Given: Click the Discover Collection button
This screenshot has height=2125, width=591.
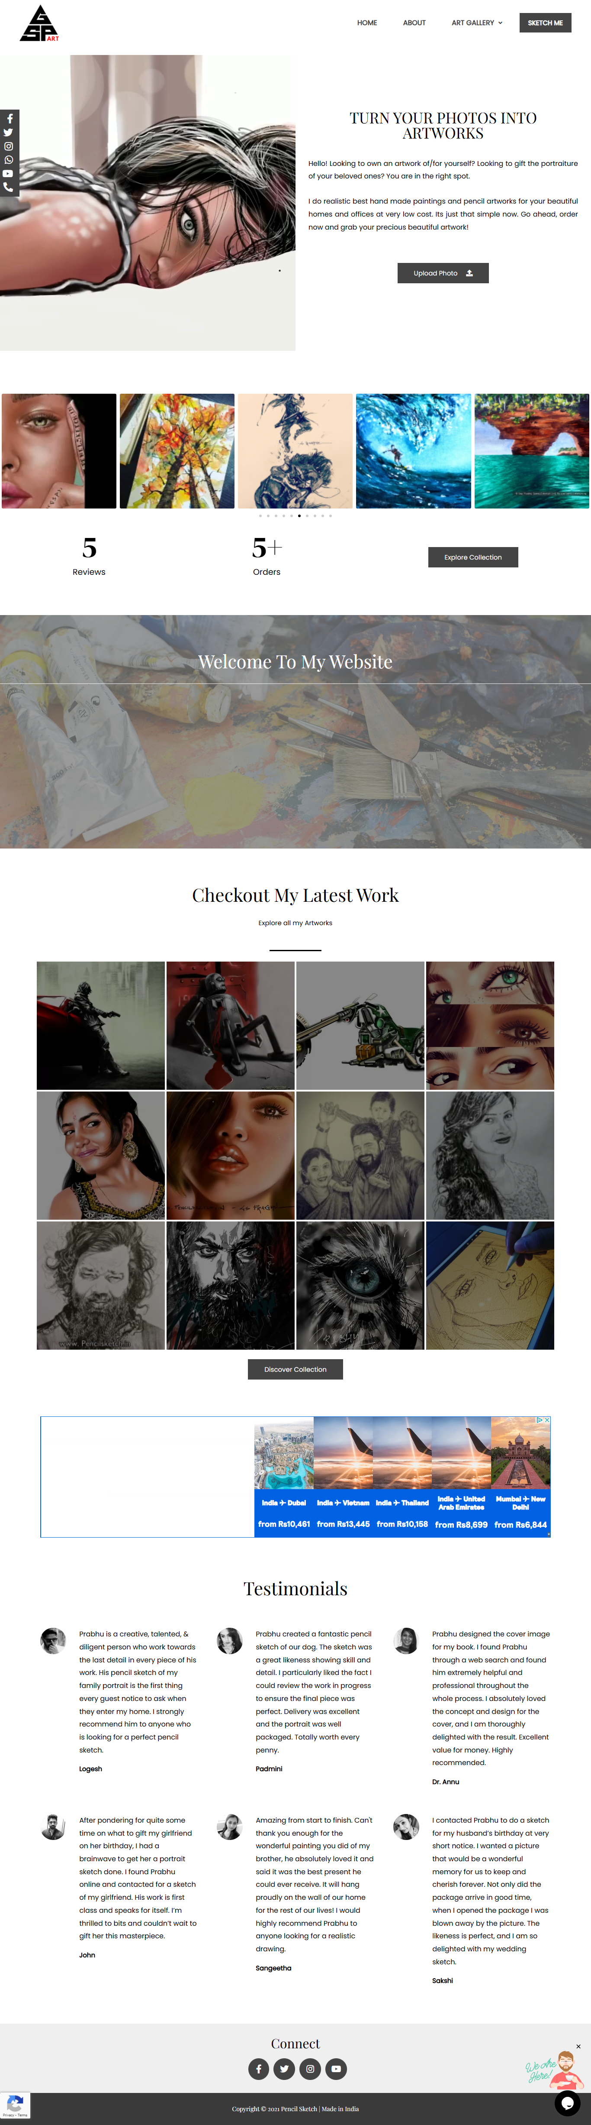Looking at the screenshot, I should click(295, 1369).
